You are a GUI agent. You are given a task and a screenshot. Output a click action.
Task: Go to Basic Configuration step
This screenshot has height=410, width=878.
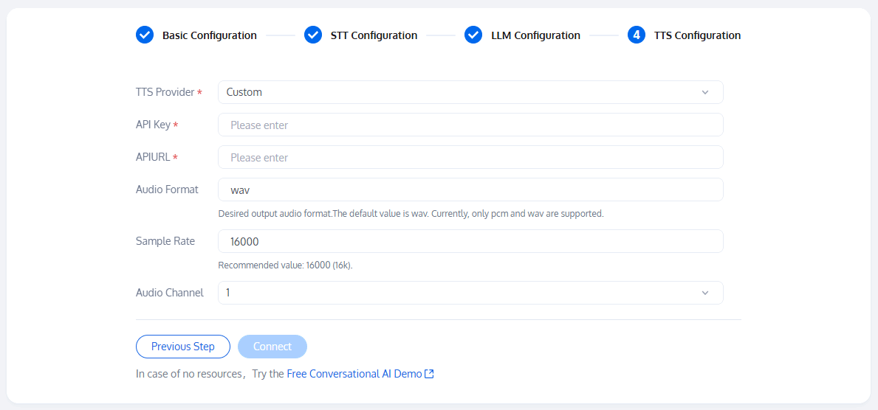click(210, 35)
